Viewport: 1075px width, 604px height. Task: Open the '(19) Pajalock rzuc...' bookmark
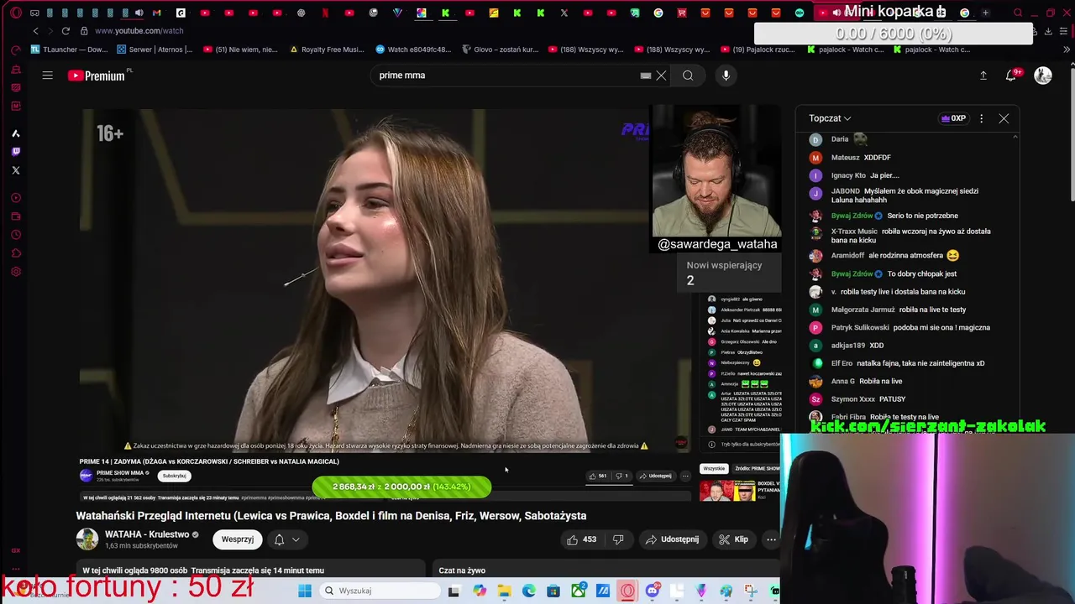coord(758,49)
